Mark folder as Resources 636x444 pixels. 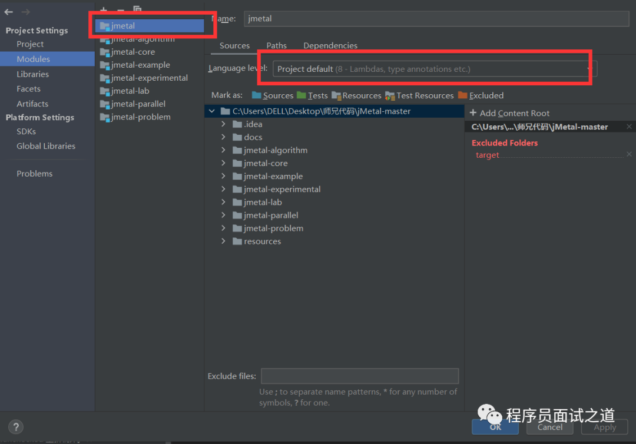[x=356, y=95]
